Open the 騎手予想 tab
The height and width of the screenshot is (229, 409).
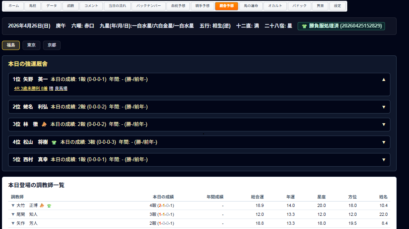pyautogui.click(x=203, y=6)
